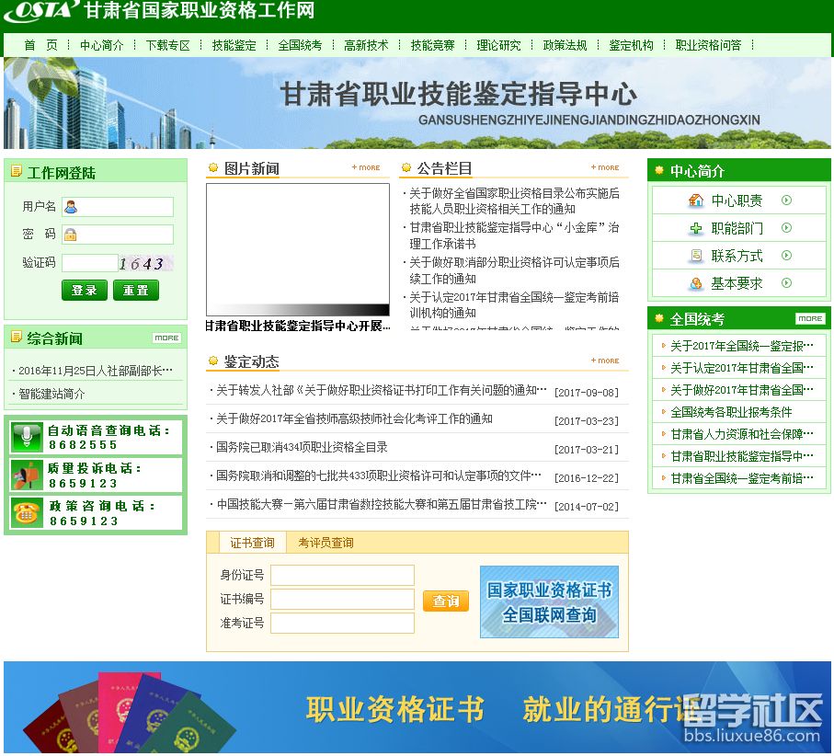Open the 智能建站简介 news link
Screen dimensions: 834x756
click(x=51, y=395)
